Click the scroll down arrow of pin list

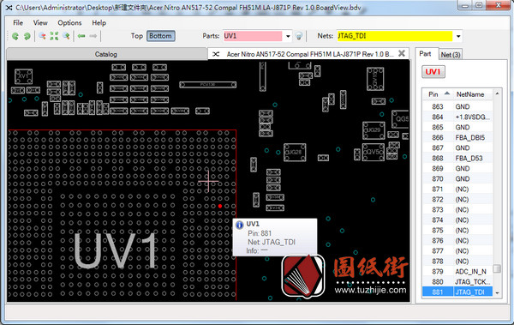[497, 292]
